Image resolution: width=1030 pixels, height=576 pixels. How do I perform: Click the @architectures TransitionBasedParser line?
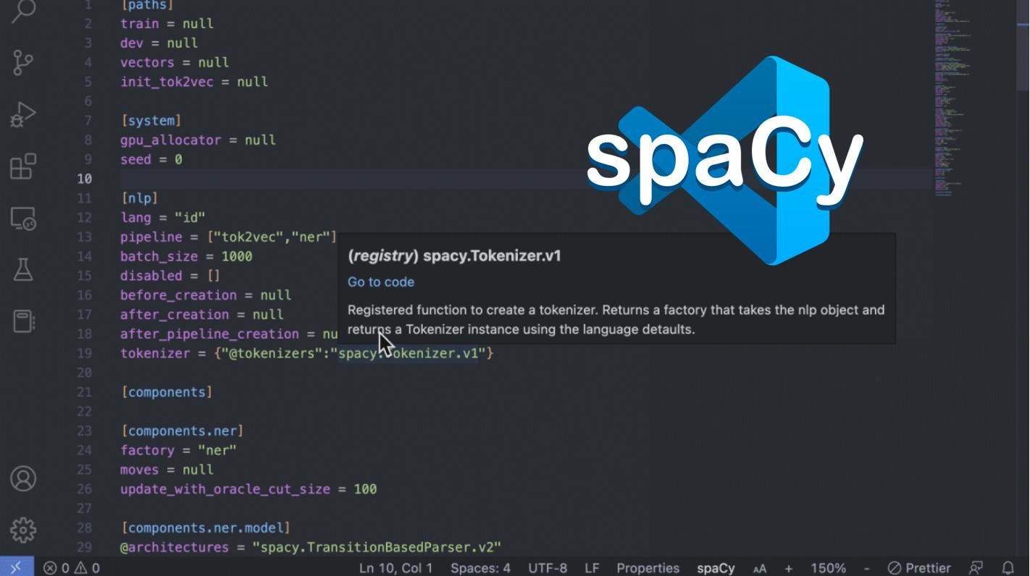coord(311,547)
